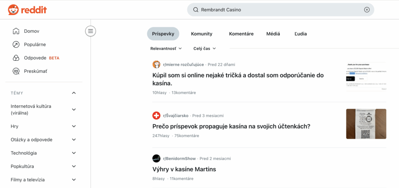Open Relevantnosť sort dropdown
Viewport: 399px width, 188px height.
pos(166,49)
